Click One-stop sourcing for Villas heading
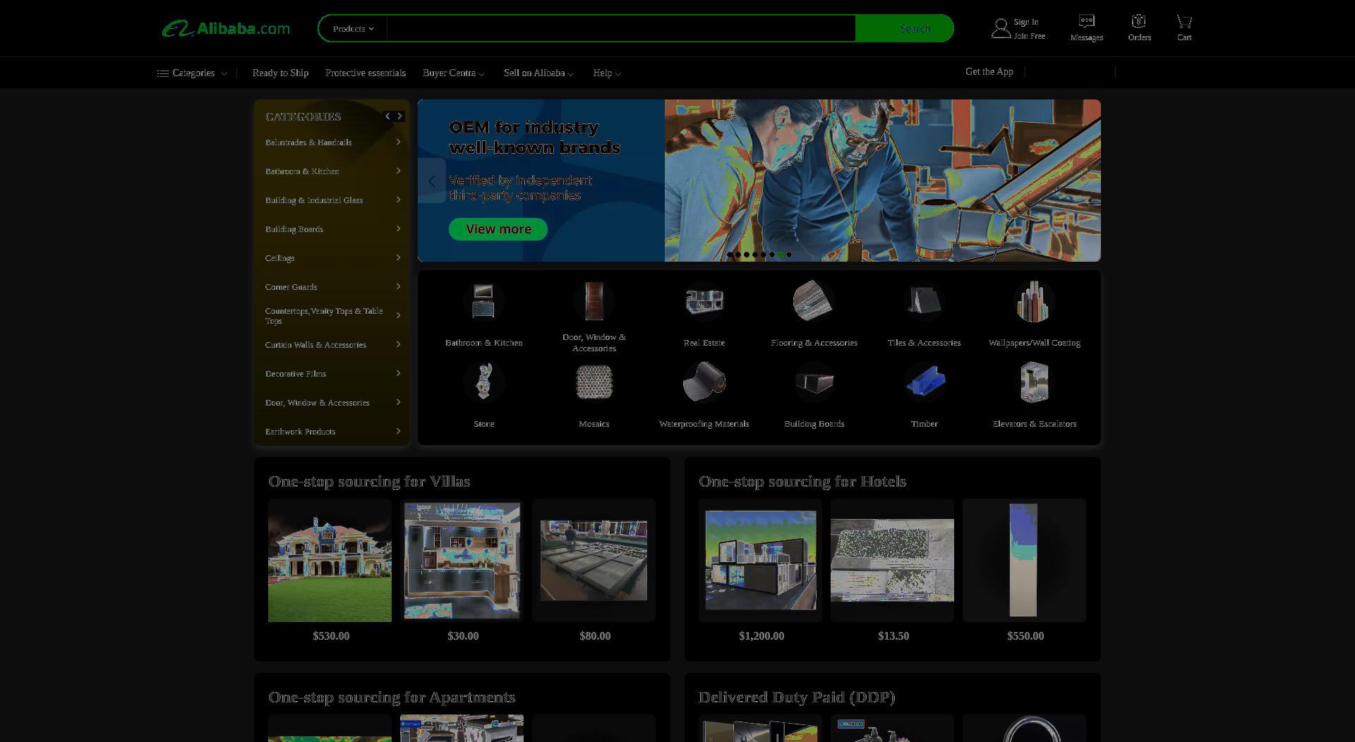Screen dimensions: 1355x742 tap(369, 482)
